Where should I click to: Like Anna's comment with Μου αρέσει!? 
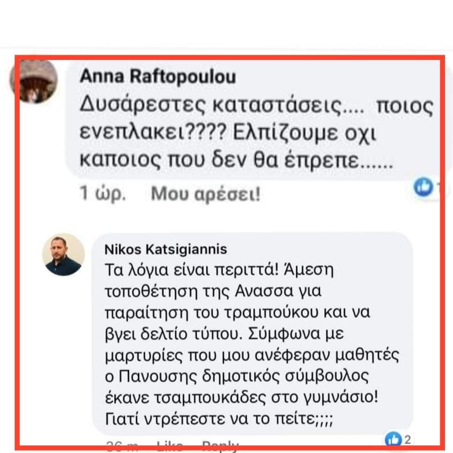[205, 193]
